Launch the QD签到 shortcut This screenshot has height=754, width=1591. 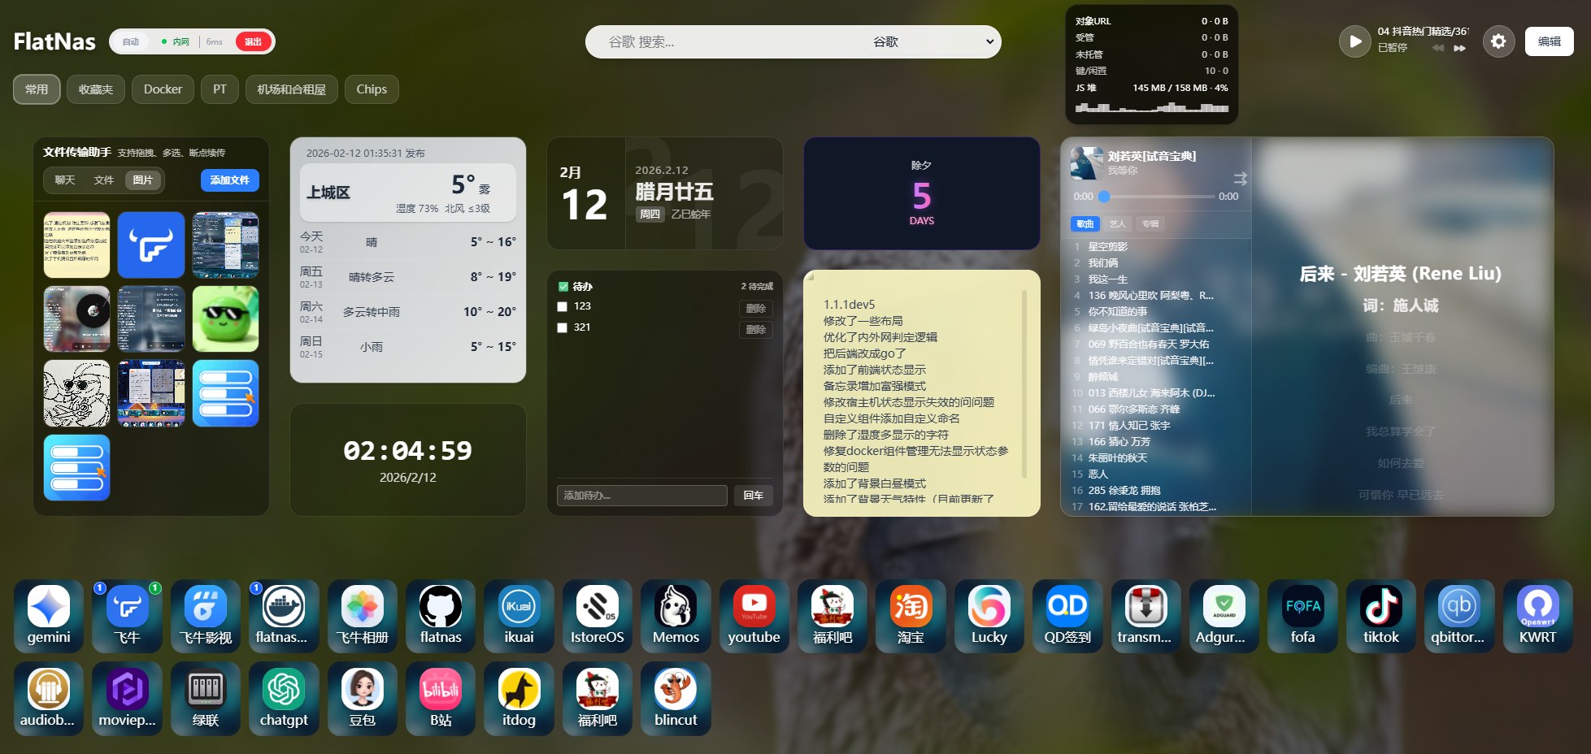coord(1067,616)
